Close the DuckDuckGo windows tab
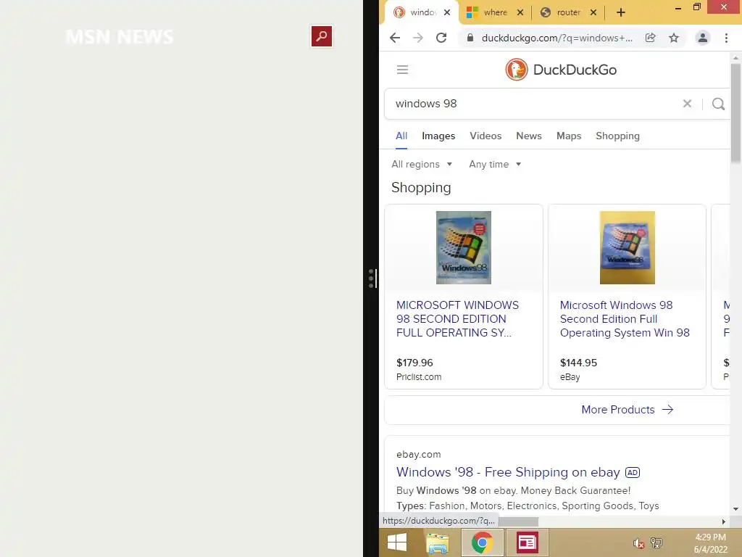 click(x=446, y=13)
